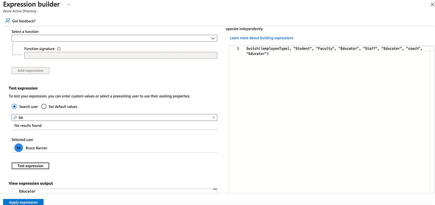The height and width of the screenshot is (205, 435).
Task: Select the Set default values option
Action: pos(44,106)
